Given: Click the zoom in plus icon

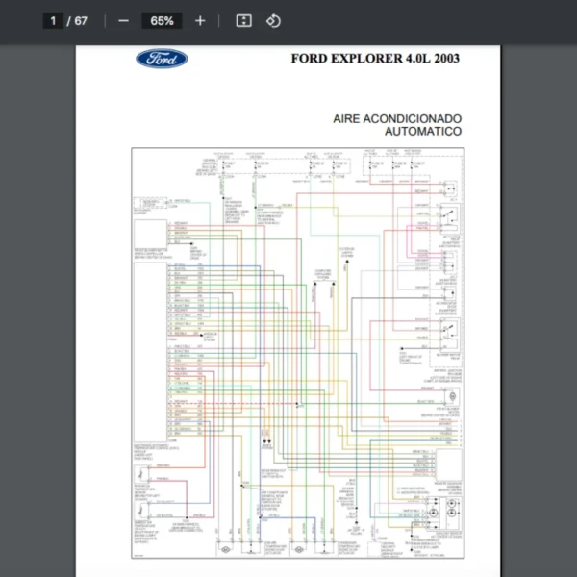Looking at the screenshot, I should [x=200, y=21].
